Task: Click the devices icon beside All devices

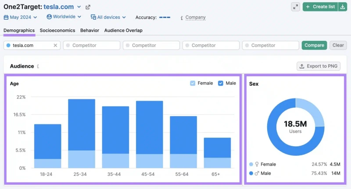Action: [93, 17]
